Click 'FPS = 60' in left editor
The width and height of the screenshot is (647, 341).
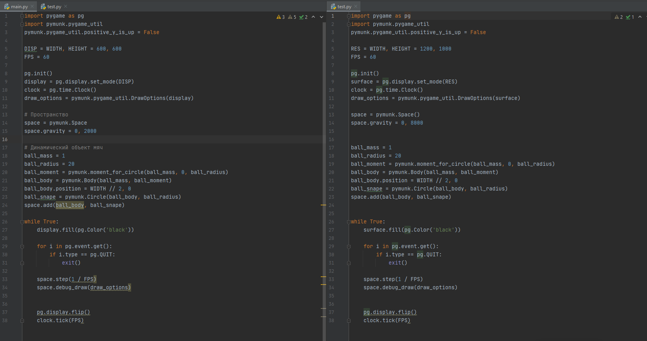(x=37, y=57)
